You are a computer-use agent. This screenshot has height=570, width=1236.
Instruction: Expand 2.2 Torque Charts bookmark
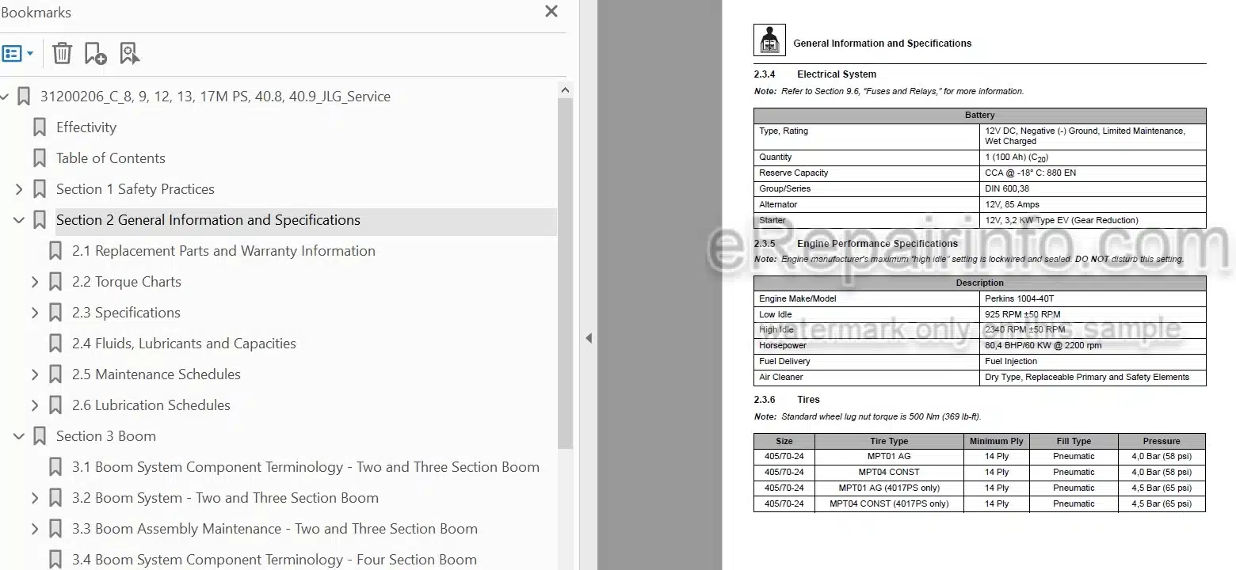(35, 282)
